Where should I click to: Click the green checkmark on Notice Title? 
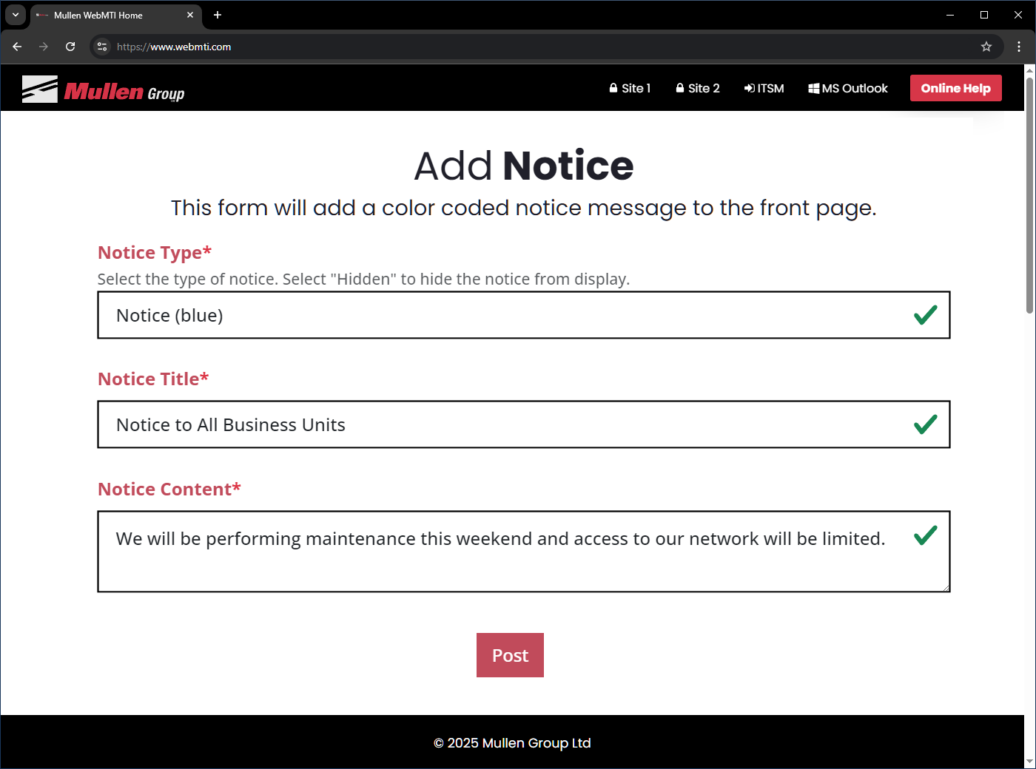click(x=925, y=424)
